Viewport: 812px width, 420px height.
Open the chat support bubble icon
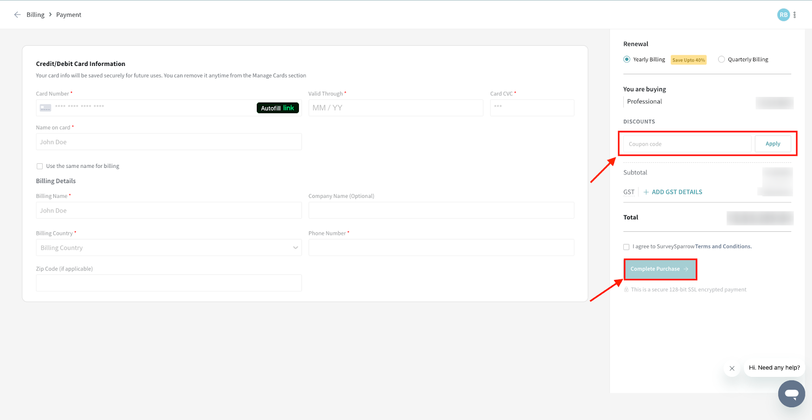[791, 394]
